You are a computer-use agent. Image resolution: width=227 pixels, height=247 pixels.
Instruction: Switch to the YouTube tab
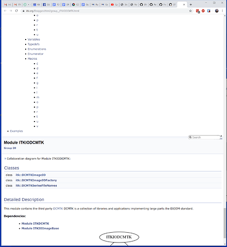coord(114,4)
